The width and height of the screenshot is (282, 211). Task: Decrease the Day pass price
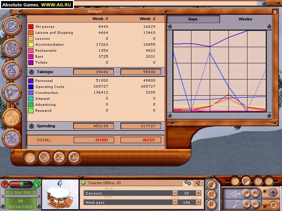(175, 193)
